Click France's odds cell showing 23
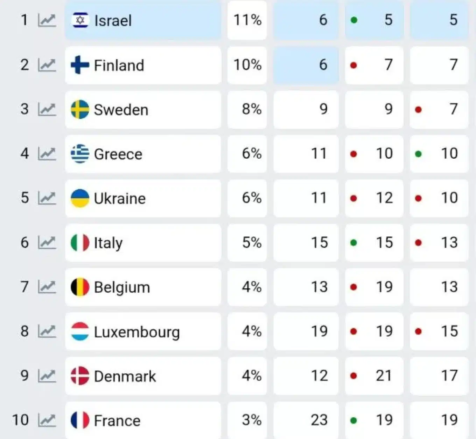Viewport: 476px width, 439px height. (306, 420)
